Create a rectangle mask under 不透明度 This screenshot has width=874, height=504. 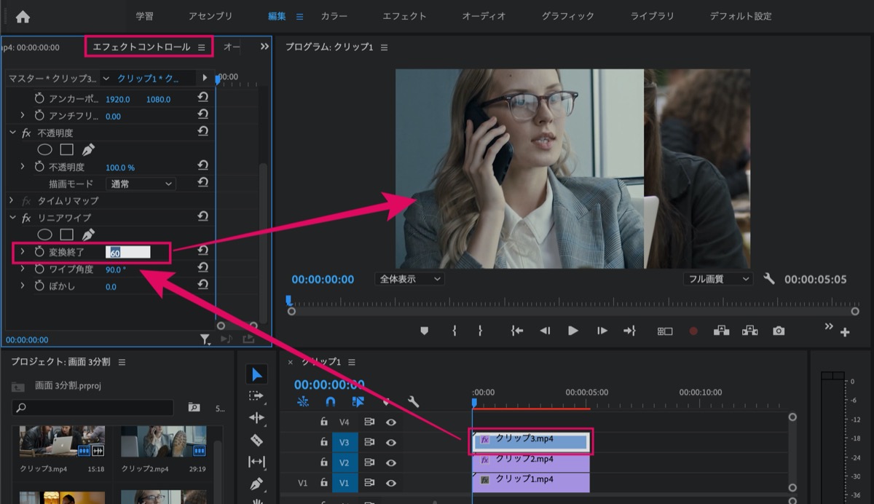[x=66, y=149]
